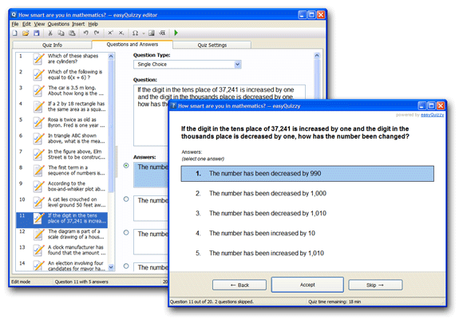Click the Accept button
459x319 pixels.
tap(307, 285)
